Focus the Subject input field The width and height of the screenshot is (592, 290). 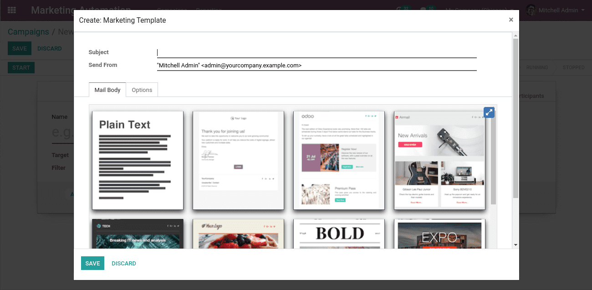(x=316, y=52)
